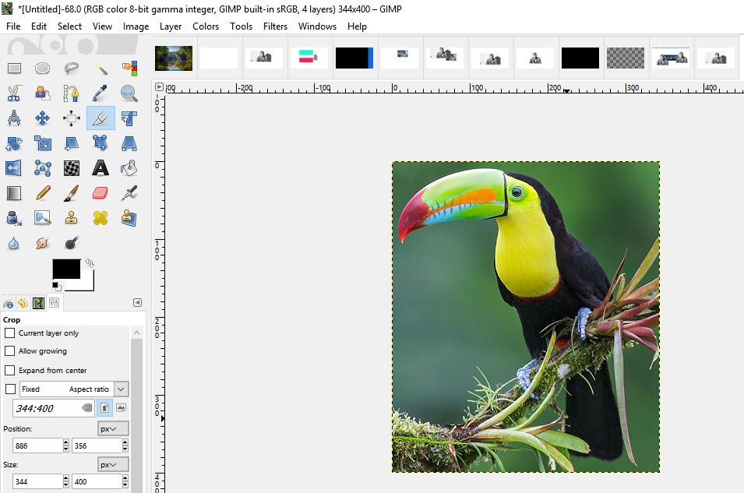Screen dimensions: 744x493
Task: Open the Colors menu
Action: pyautogui.click(x=206, y=26)
